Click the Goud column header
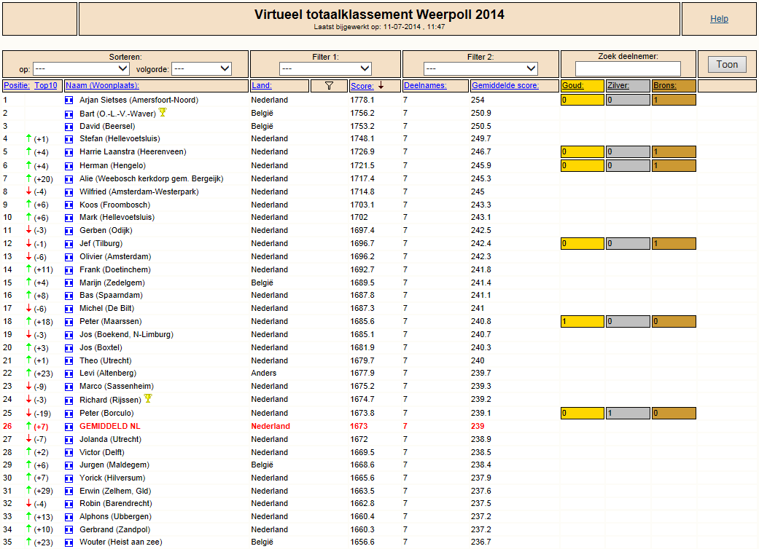759x549 pixels. pos(572,85)
